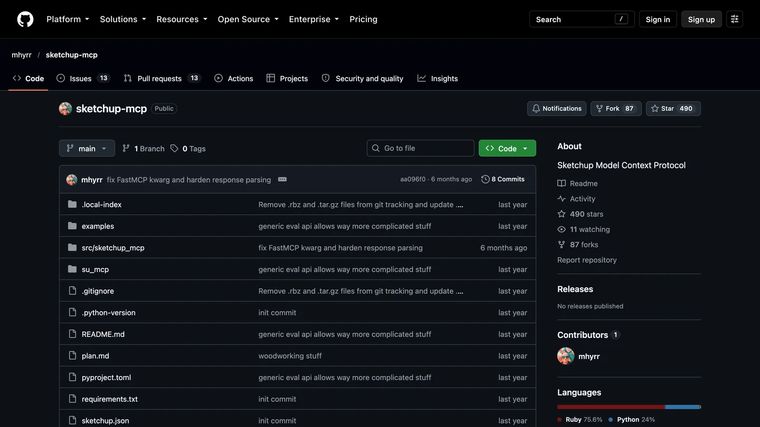Expand the Resources menu
Viewport: 760px width, 427px height.
[182, 19]
